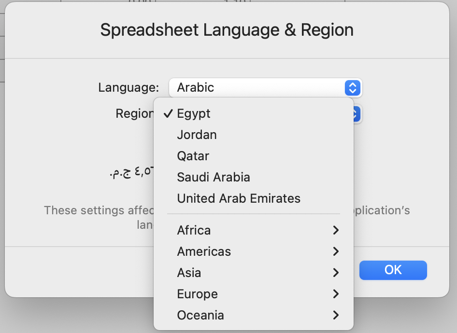Open the Africa regions submenu item
Image resolution: width=457 pixels, height=333 pixels.
pyautogui.click(x=194, y=230)
